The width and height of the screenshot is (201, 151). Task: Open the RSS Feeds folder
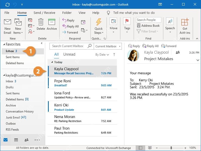12,129
